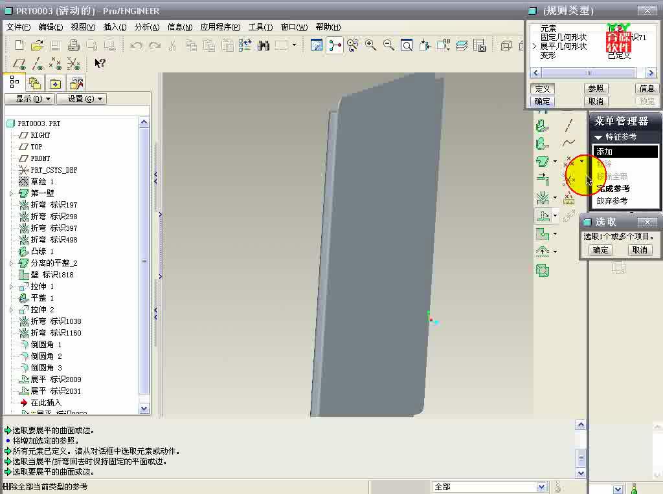
Task: Expand the 拉伸 1 tree node
Action: 12,286
